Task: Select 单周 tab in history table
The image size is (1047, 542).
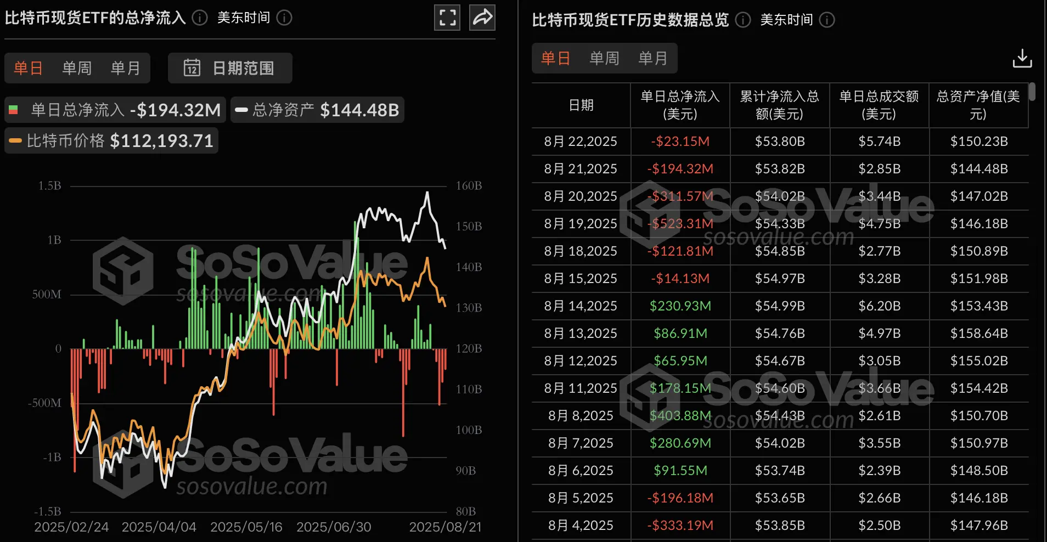Action: [x=604, y=58]
